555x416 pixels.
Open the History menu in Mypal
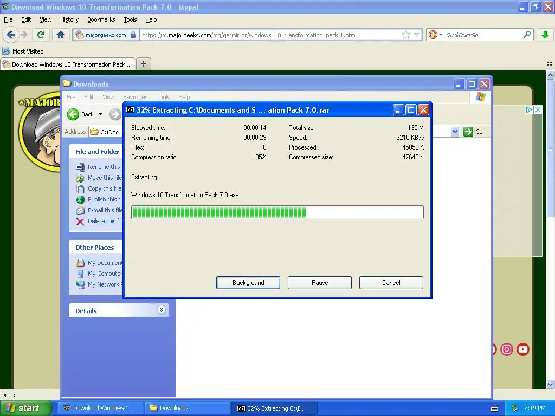69,19
